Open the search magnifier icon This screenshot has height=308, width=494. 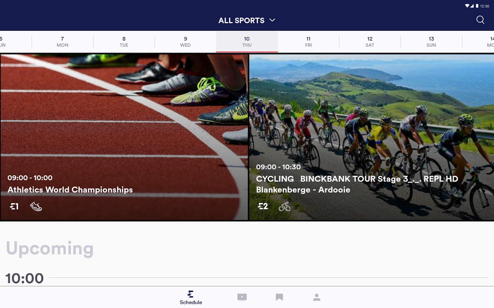pos(480,20)
